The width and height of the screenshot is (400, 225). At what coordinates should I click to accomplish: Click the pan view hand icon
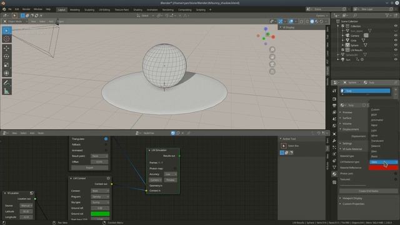point(272,57)
